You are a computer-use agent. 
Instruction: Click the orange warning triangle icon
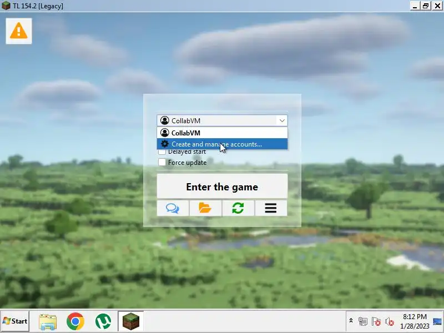[19, 31]
